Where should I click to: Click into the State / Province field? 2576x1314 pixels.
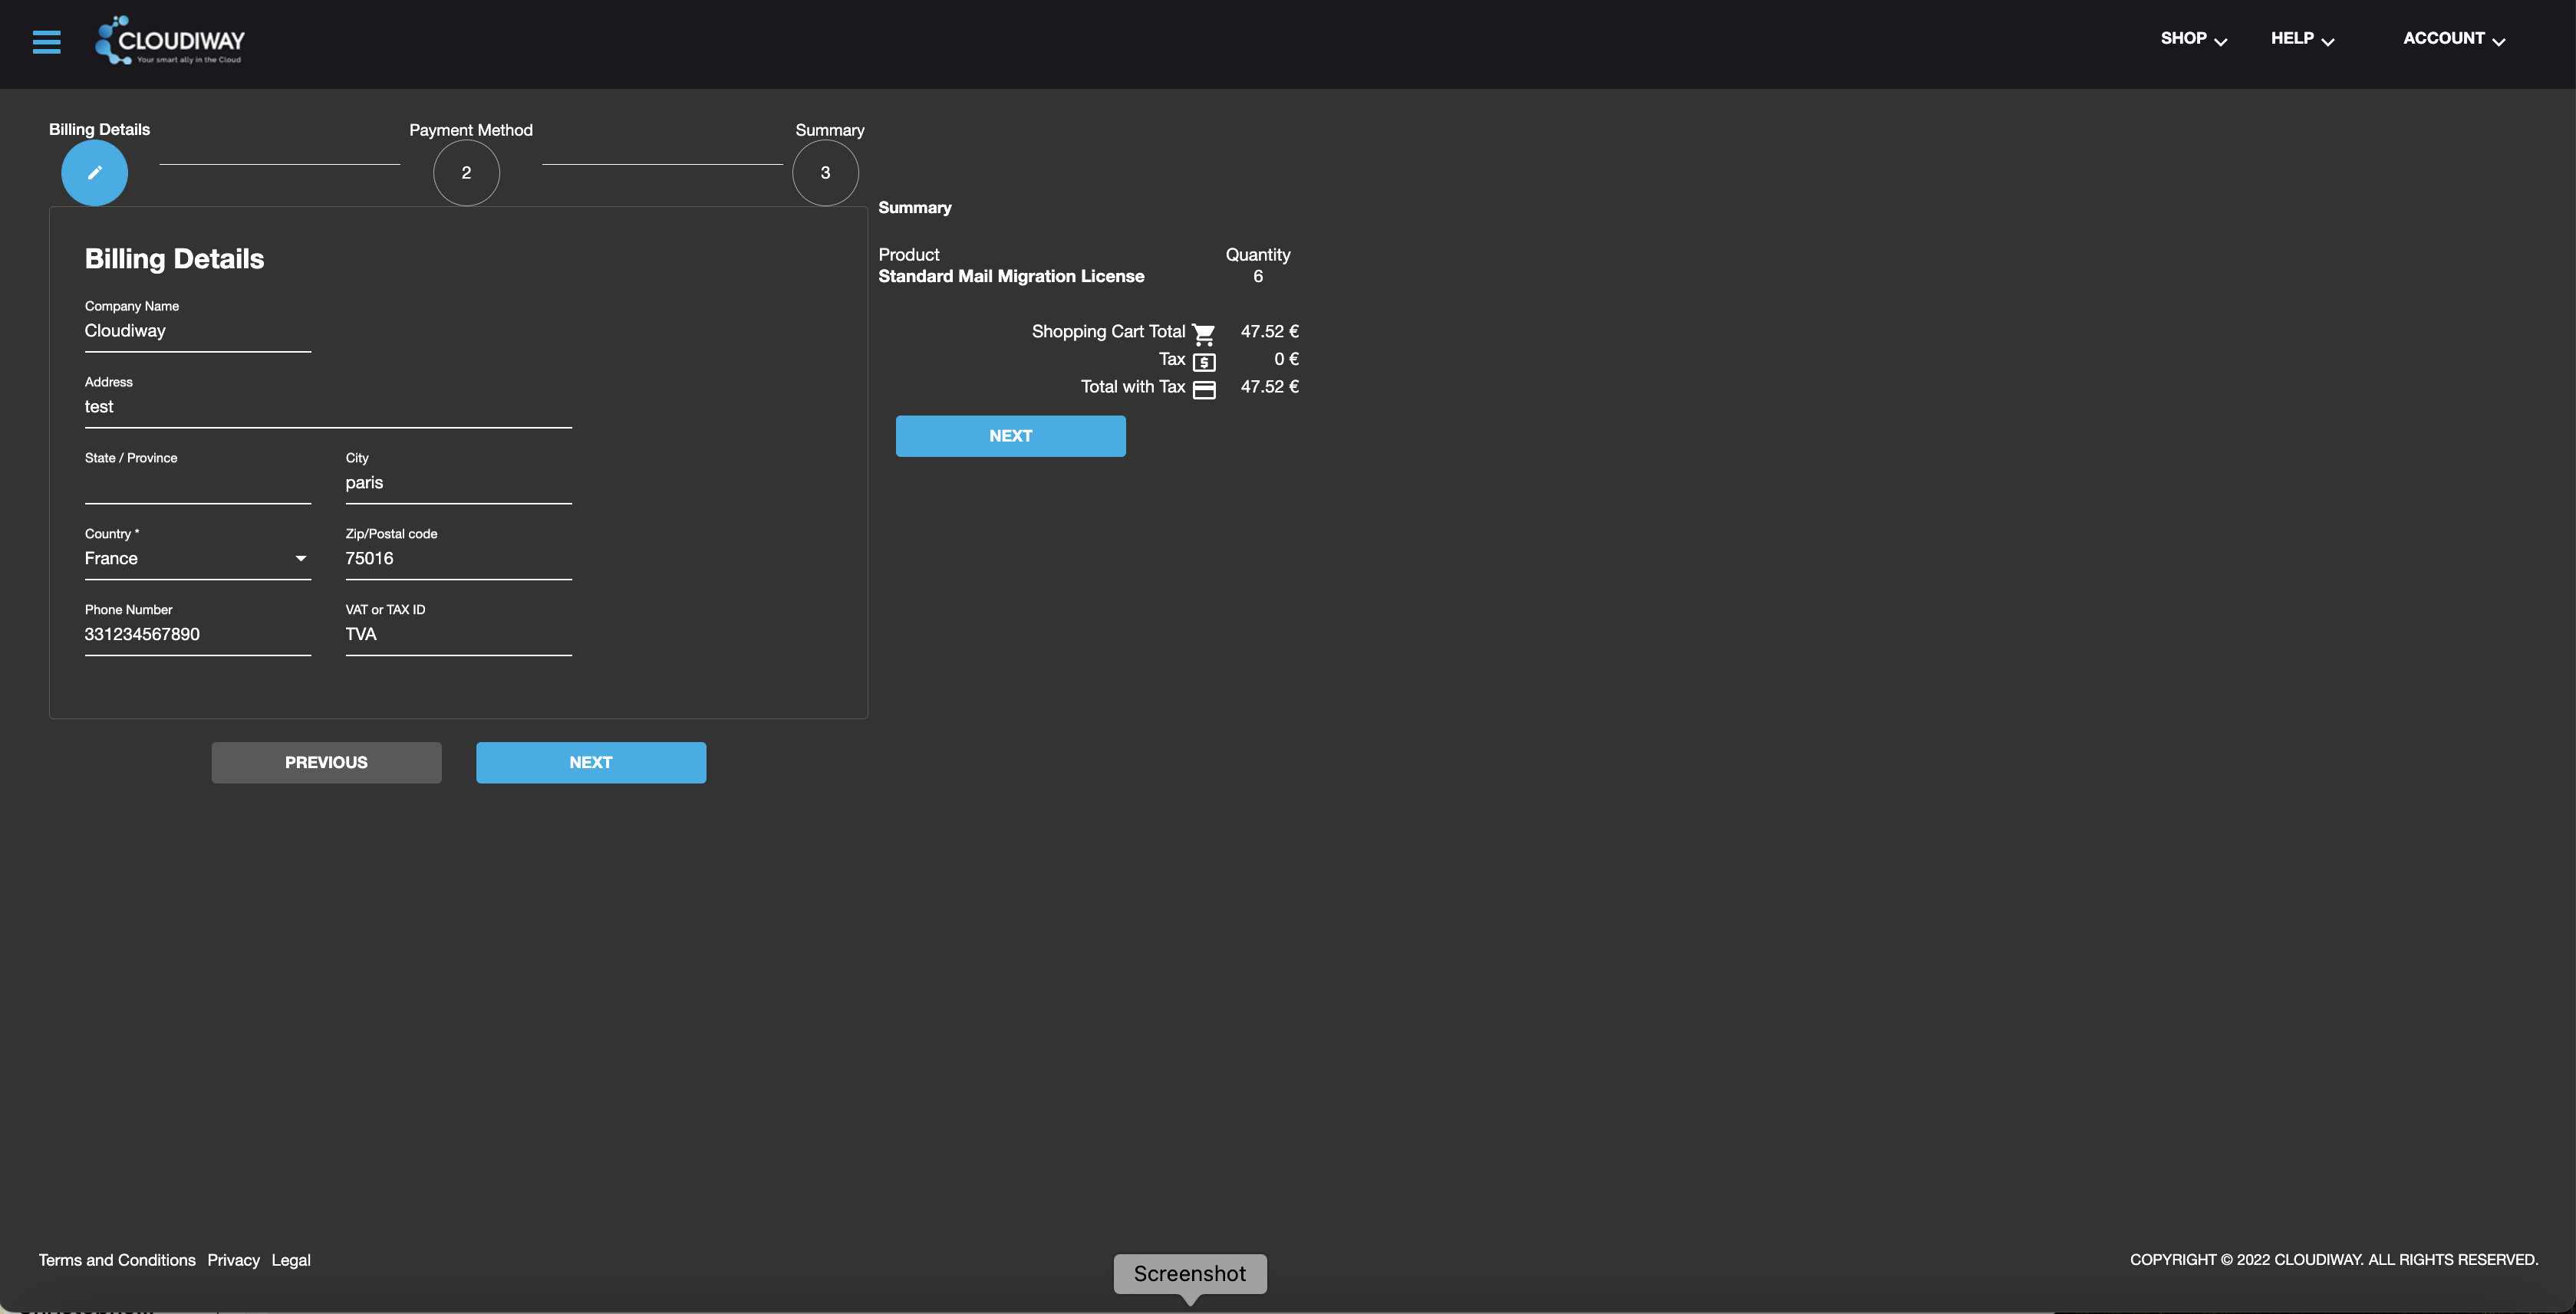click(197, 484)
